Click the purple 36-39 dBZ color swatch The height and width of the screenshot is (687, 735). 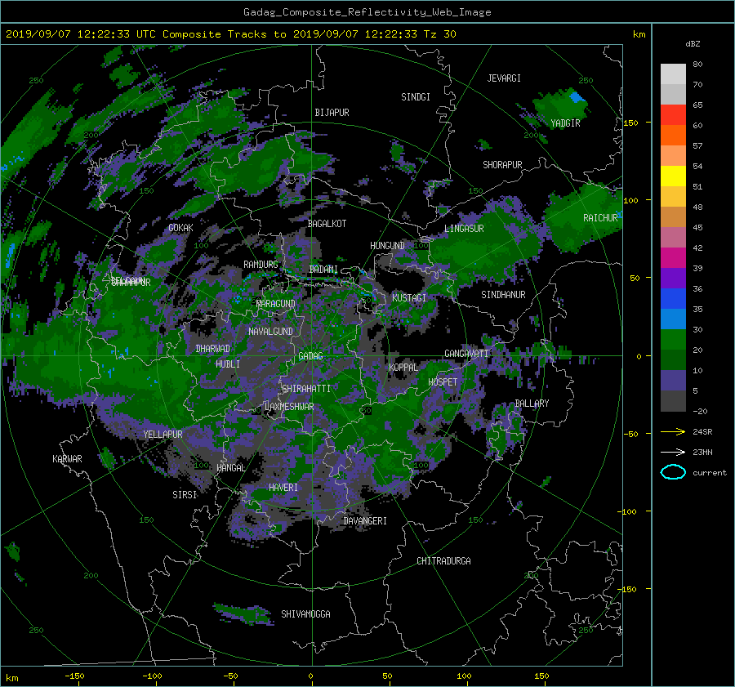coord(673,279)
